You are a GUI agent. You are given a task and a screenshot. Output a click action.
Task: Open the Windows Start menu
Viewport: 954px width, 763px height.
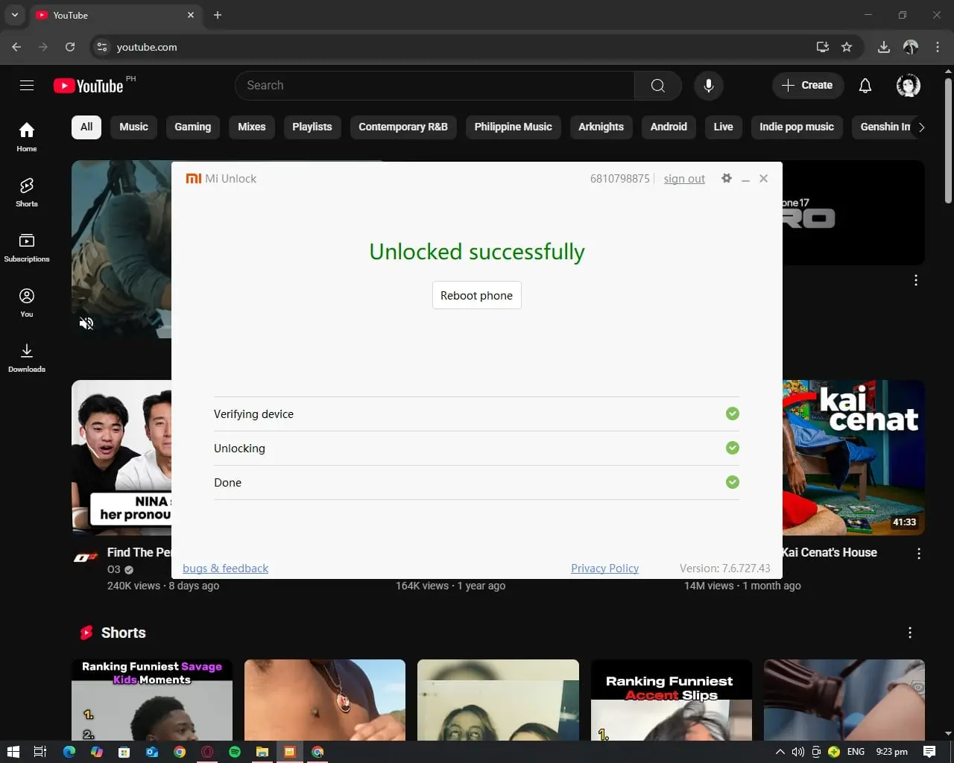click(13, 752)
